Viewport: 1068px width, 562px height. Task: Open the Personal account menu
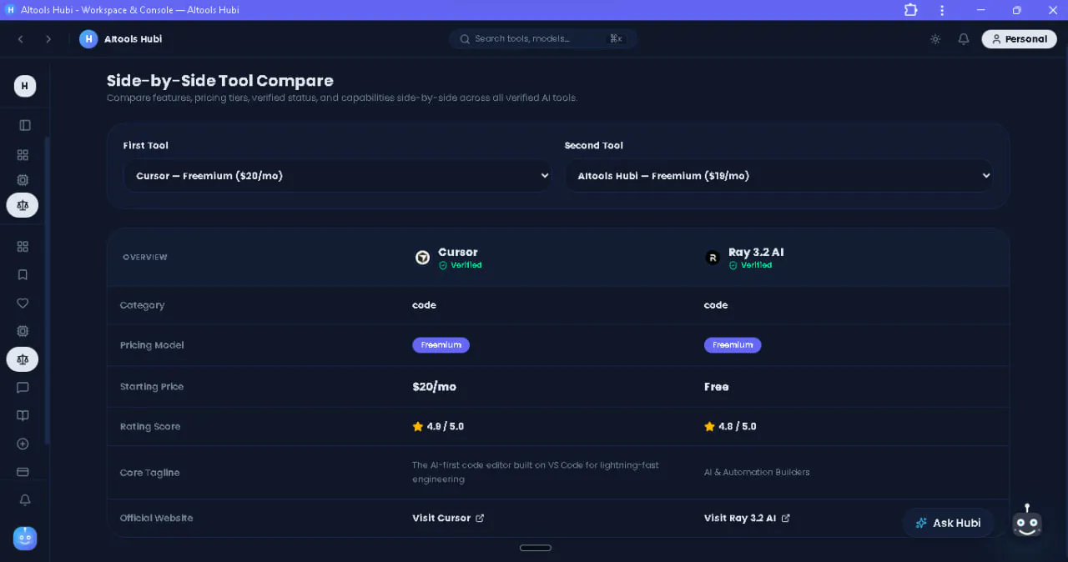click(1019, 39)
